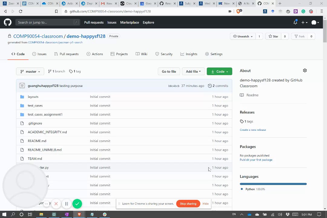Select the Projects tab
Image resolution: width=327 pixels, height=218 pixels.
[119, 54]
